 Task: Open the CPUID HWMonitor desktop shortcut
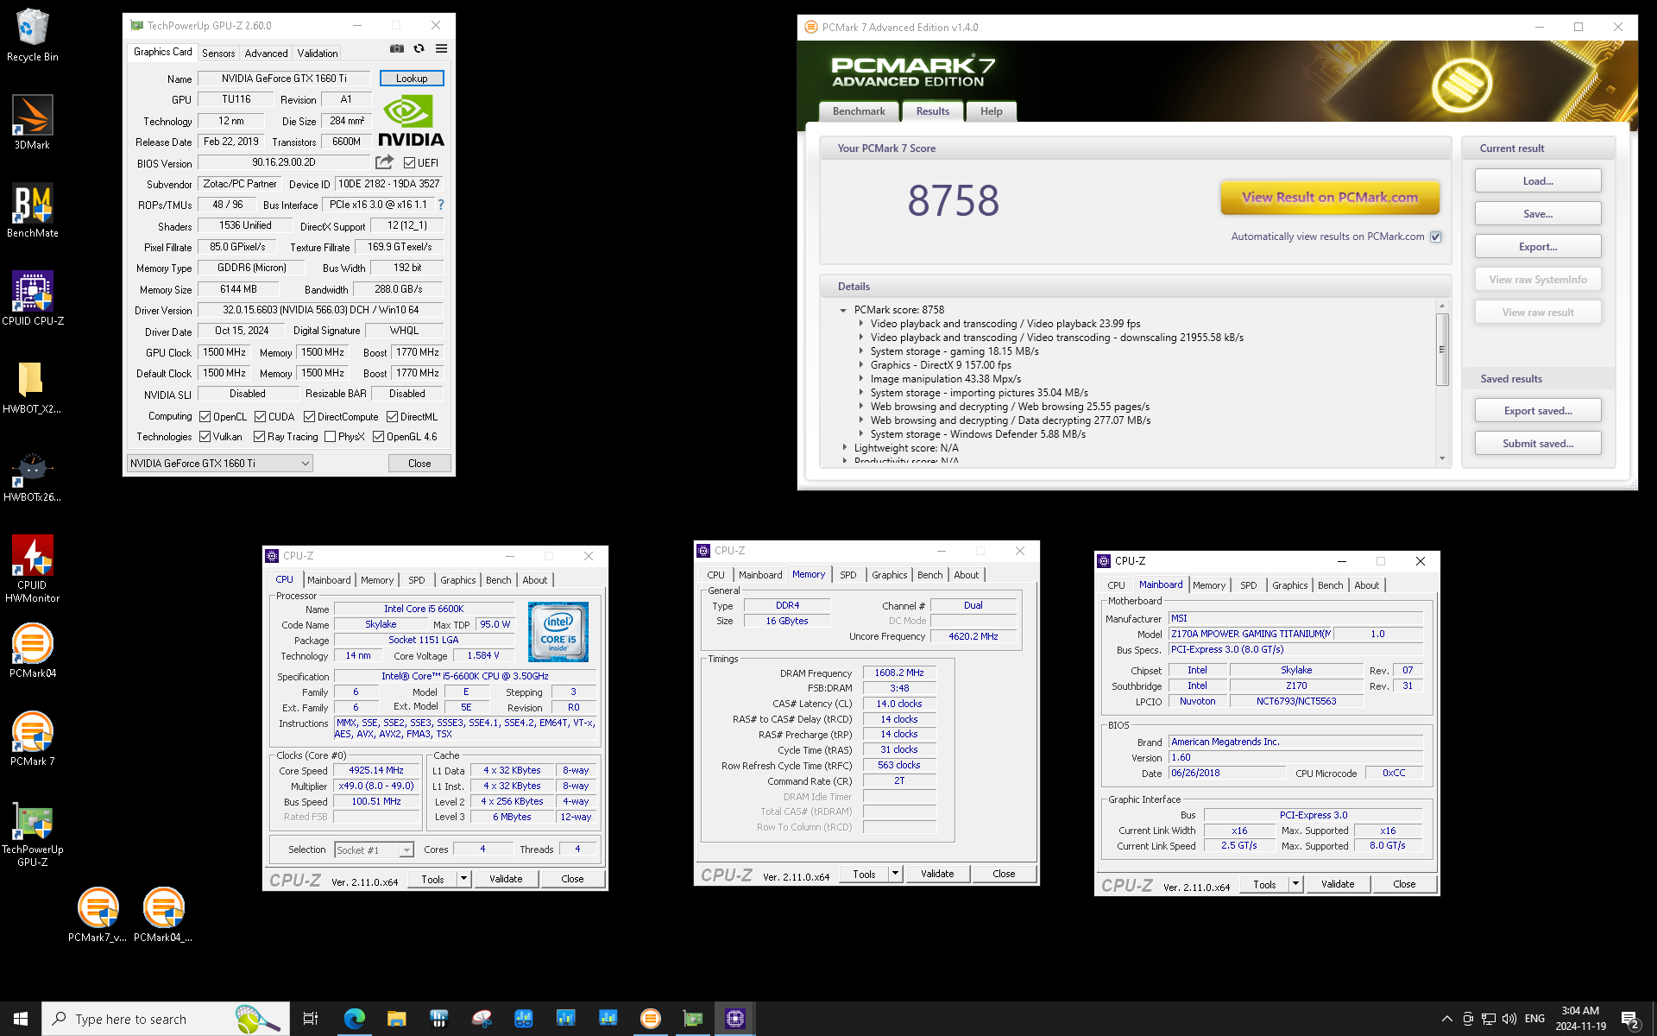click(x=32, y=568)
